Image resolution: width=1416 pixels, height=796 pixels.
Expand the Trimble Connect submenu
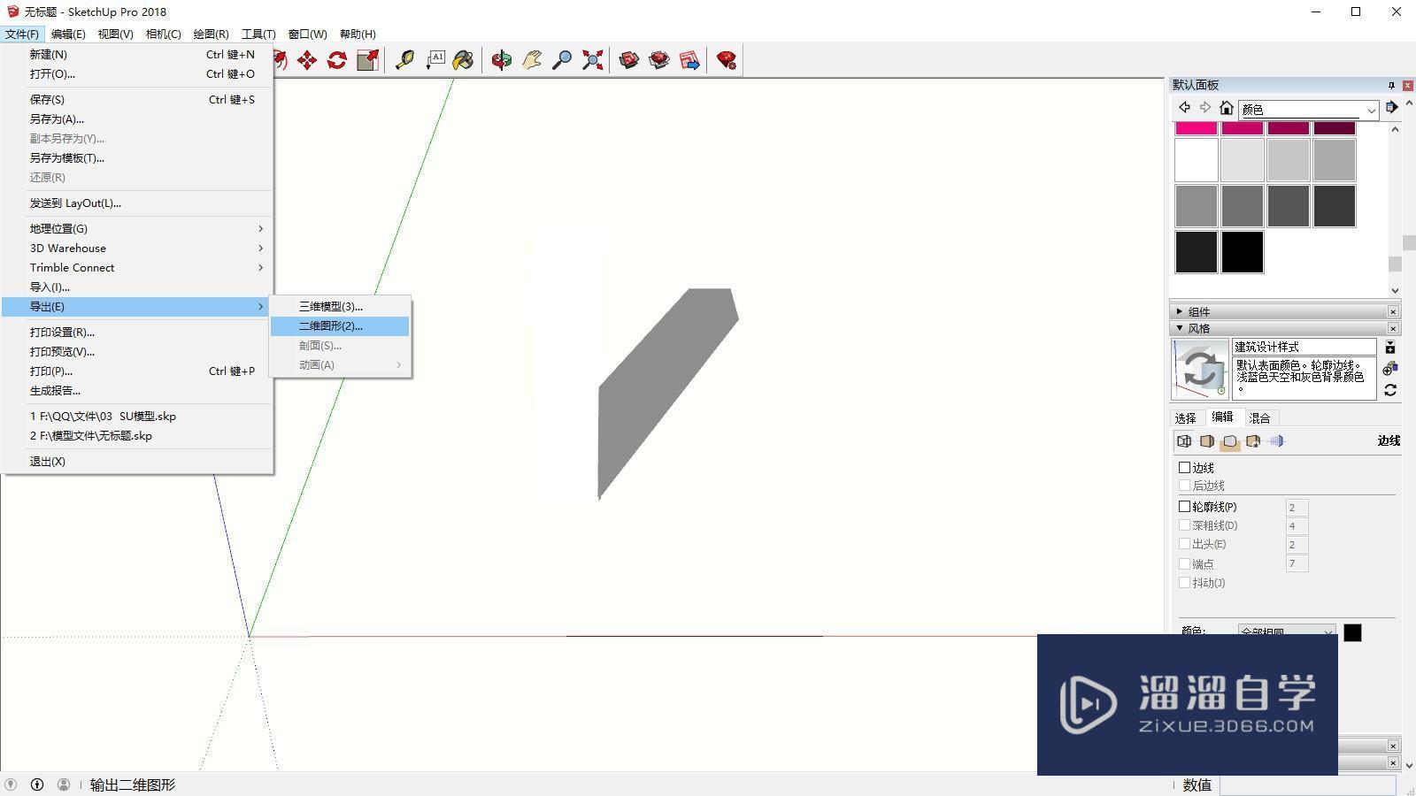click(x=136, y=267)
